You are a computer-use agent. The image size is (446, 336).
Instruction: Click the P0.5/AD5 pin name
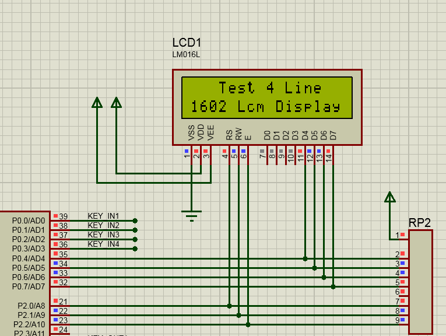pos(29,268)
